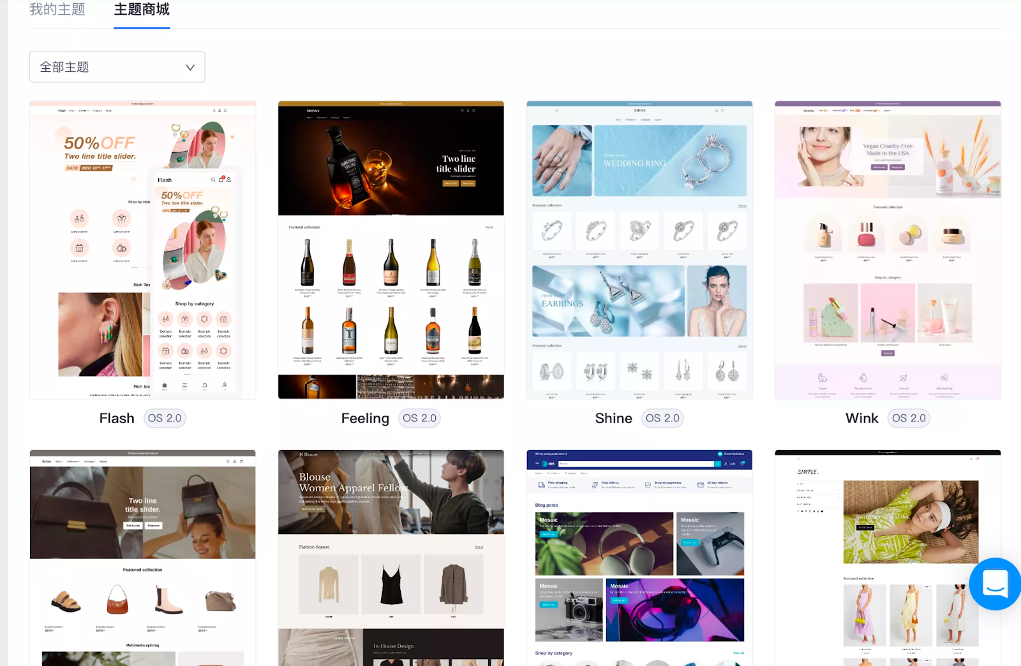Open the Flash theme preview thumbnail
Image resolution: width=1021 pixels, height=666 pixels.
point(142,250)
